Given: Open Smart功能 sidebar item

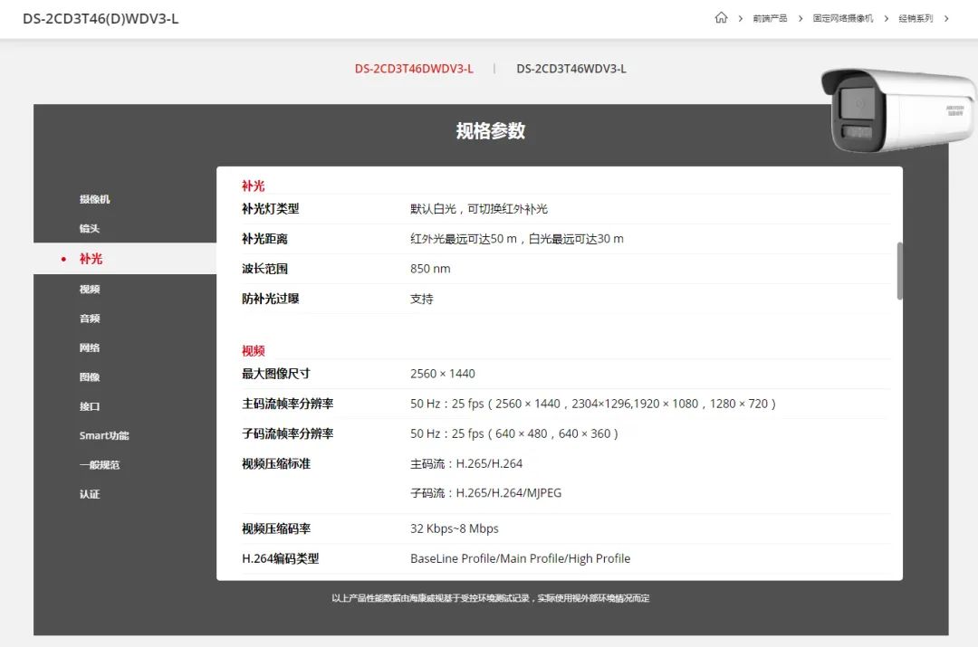Looking at the screenshot, I should coord(104,435).
